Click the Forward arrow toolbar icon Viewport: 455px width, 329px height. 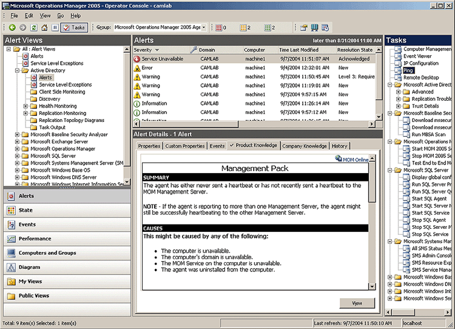coord(22,27)
